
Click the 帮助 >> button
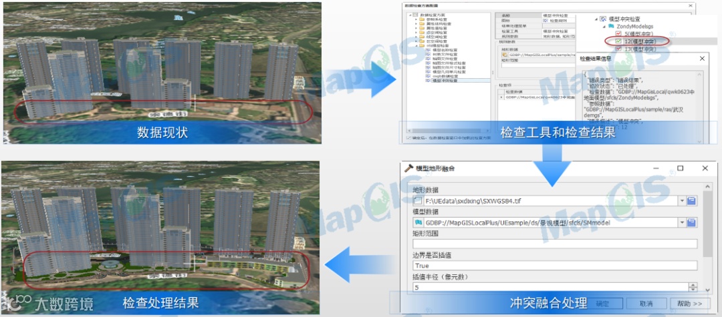[x=690, y=304]
